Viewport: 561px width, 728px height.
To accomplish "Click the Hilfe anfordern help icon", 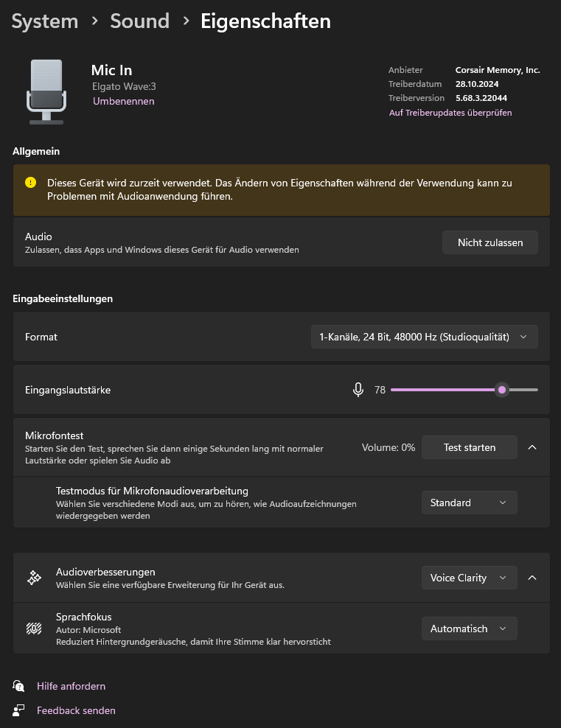I will point(19,686).
